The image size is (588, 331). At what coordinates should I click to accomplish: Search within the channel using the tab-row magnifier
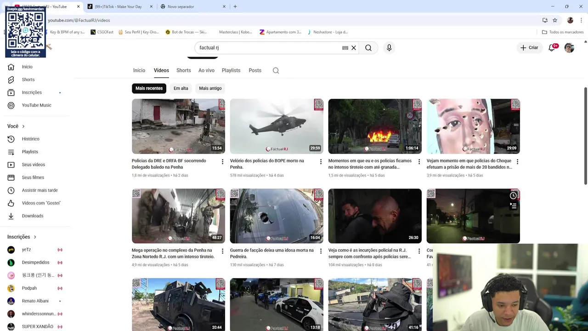276,70
